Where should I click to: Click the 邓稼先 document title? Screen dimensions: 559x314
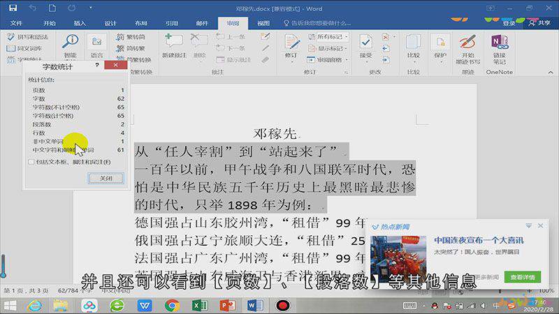(x=275, y=133)
